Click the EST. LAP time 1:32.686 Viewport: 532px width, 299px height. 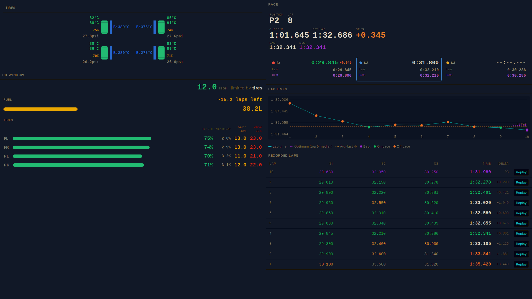click(332, 35)
